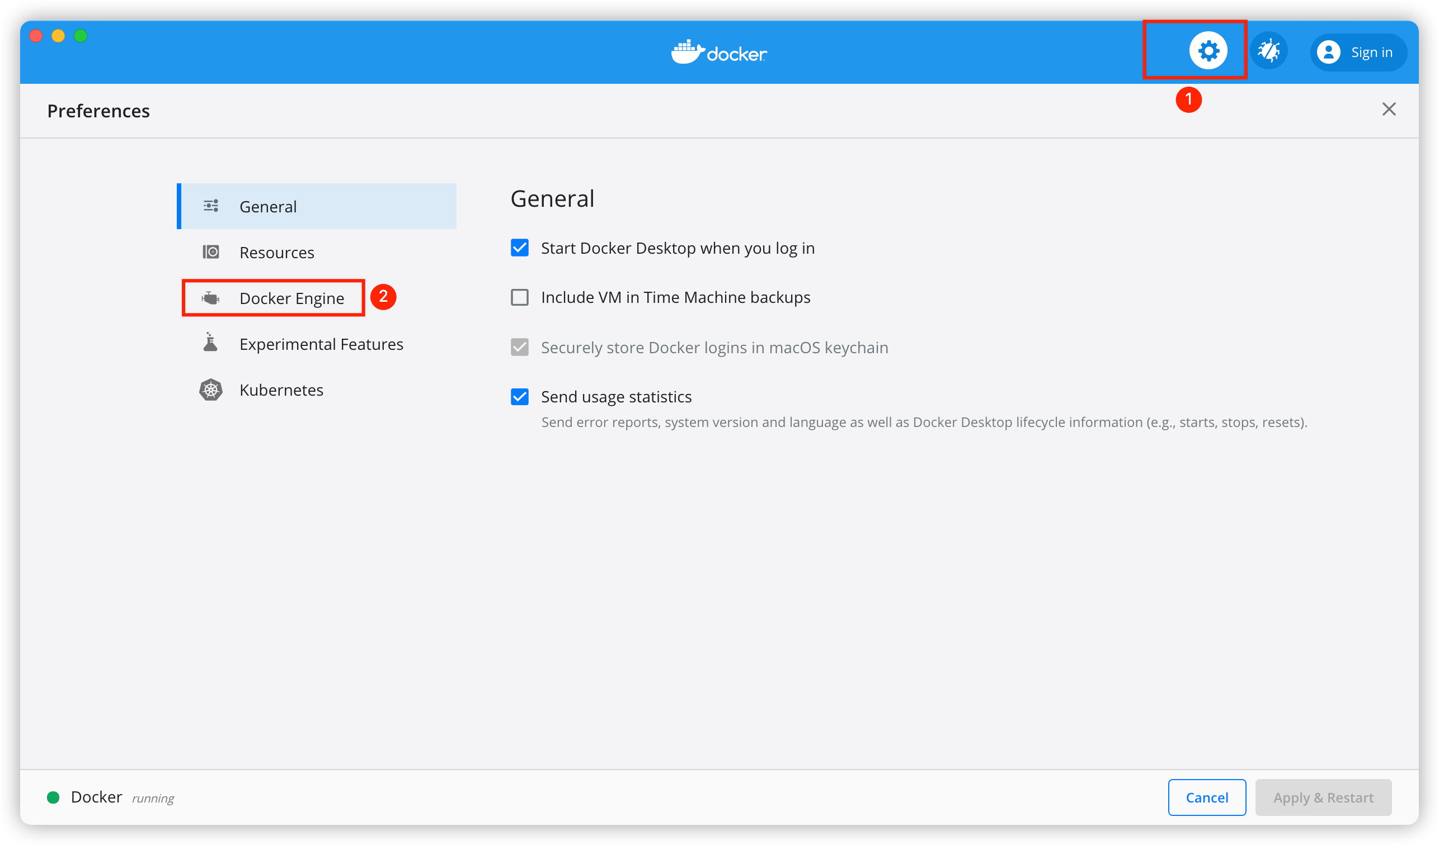Click the macOS red close window button

pos(36,36)
